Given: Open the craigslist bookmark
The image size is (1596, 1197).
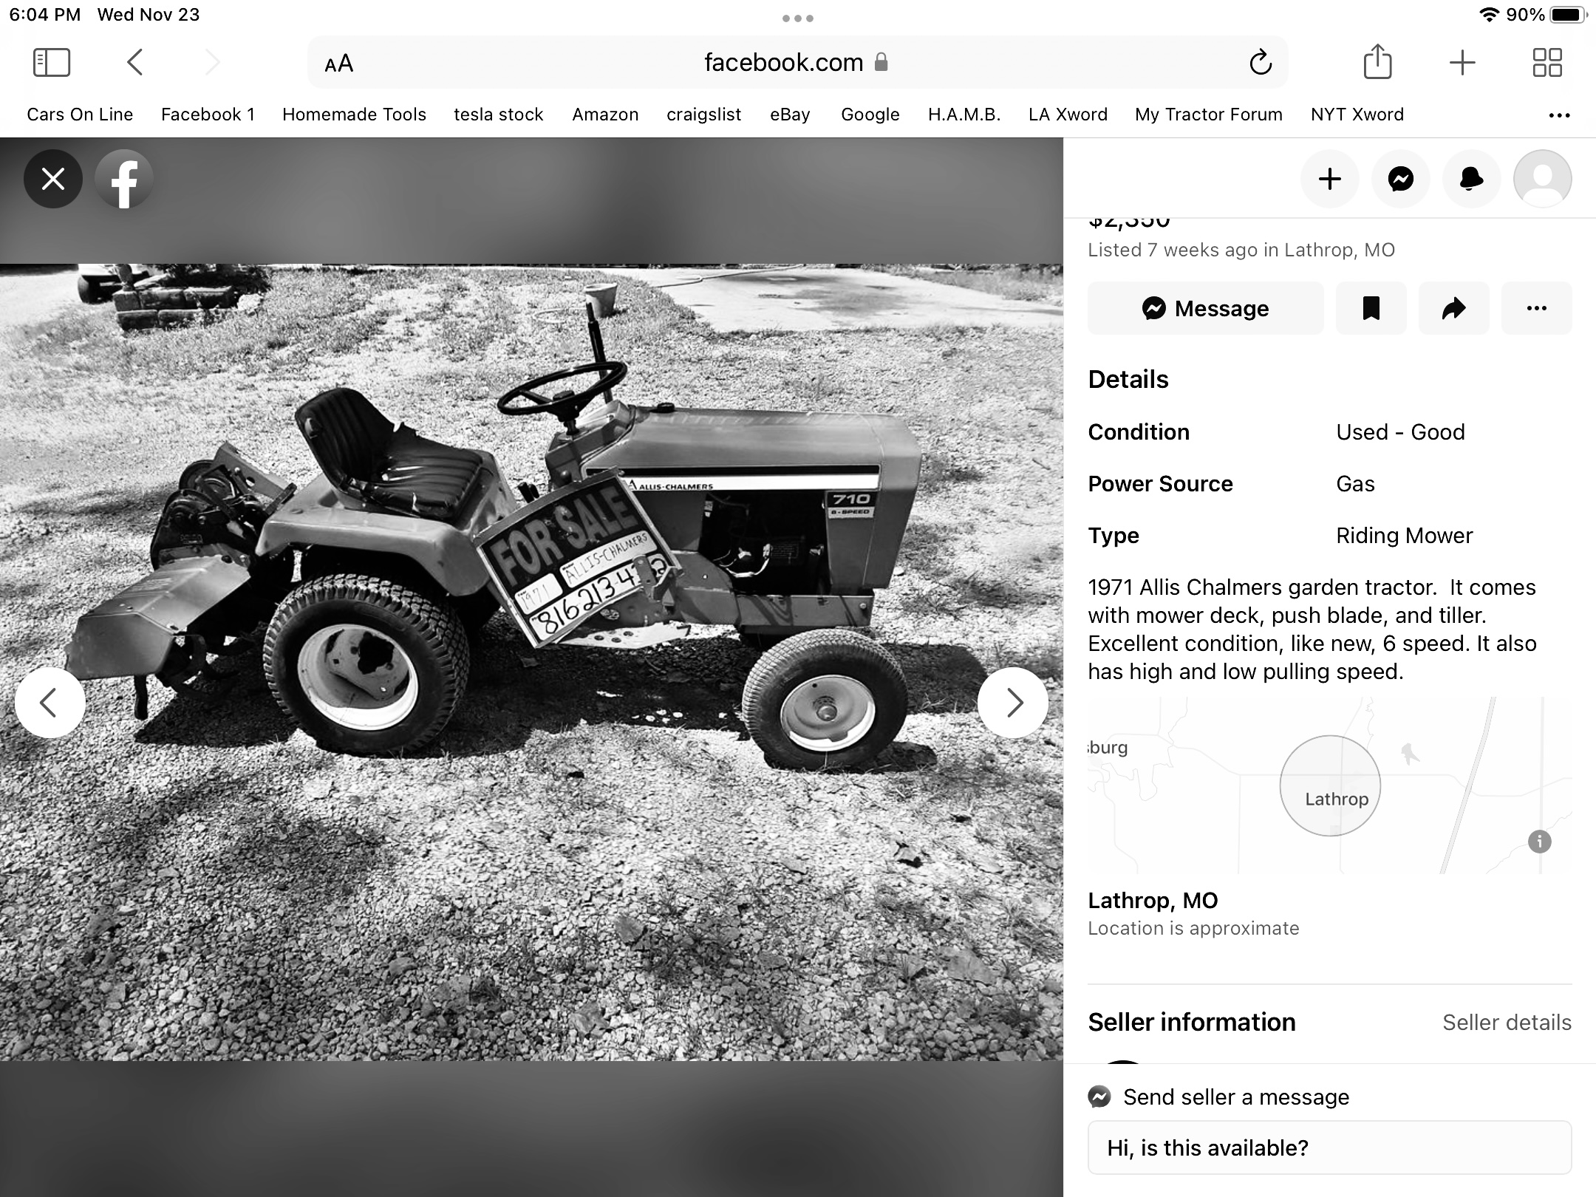Looking at the screenshot, I should tap(703, 115).
